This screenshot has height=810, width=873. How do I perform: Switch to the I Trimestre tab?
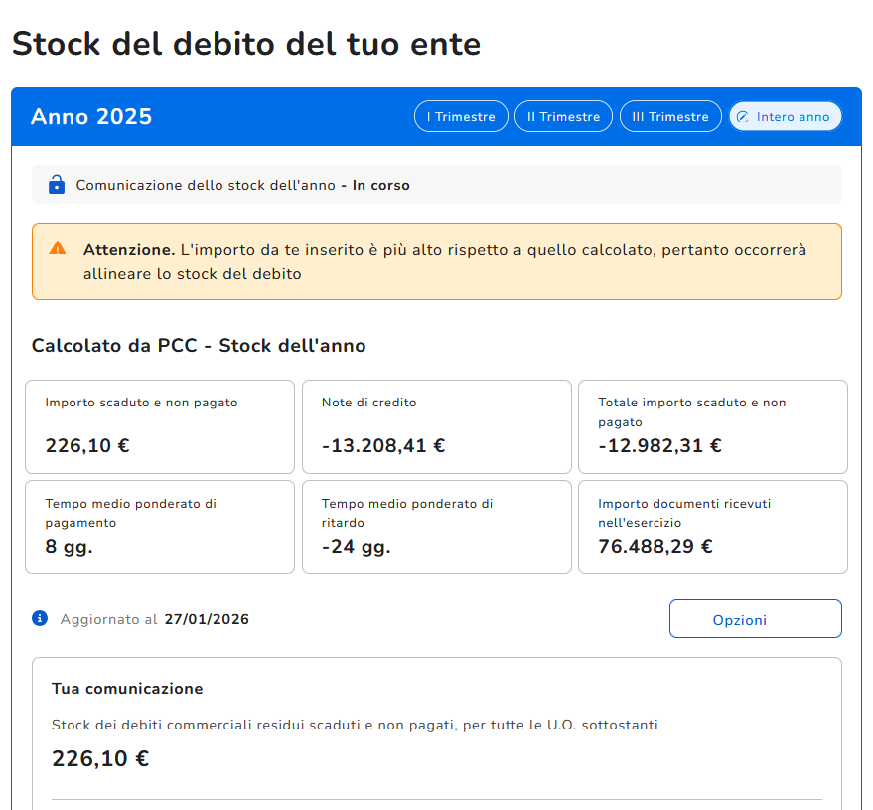(x=461, y=117)
